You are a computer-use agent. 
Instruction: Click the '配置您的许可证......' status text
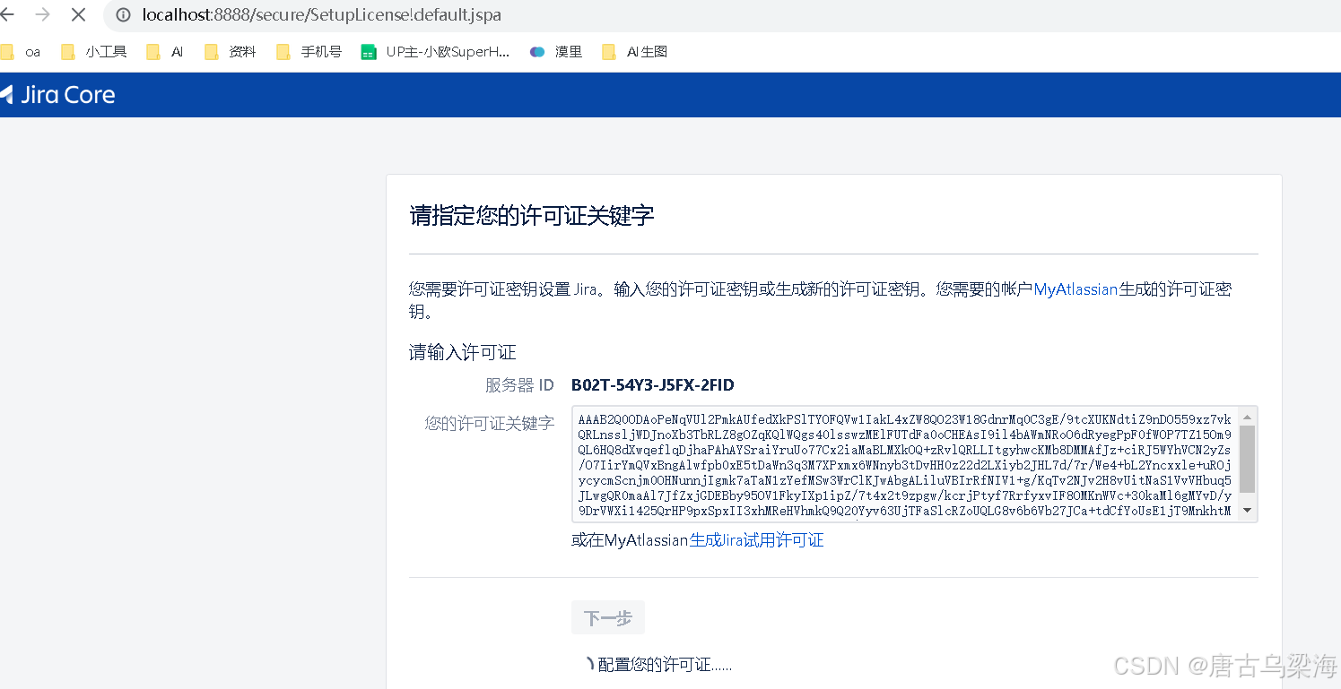tap(665, 665)
